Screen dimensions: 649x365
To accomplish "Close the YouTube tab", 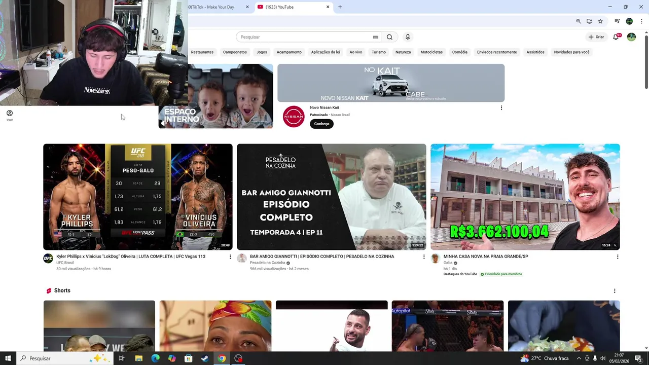I will click(328, 7).
